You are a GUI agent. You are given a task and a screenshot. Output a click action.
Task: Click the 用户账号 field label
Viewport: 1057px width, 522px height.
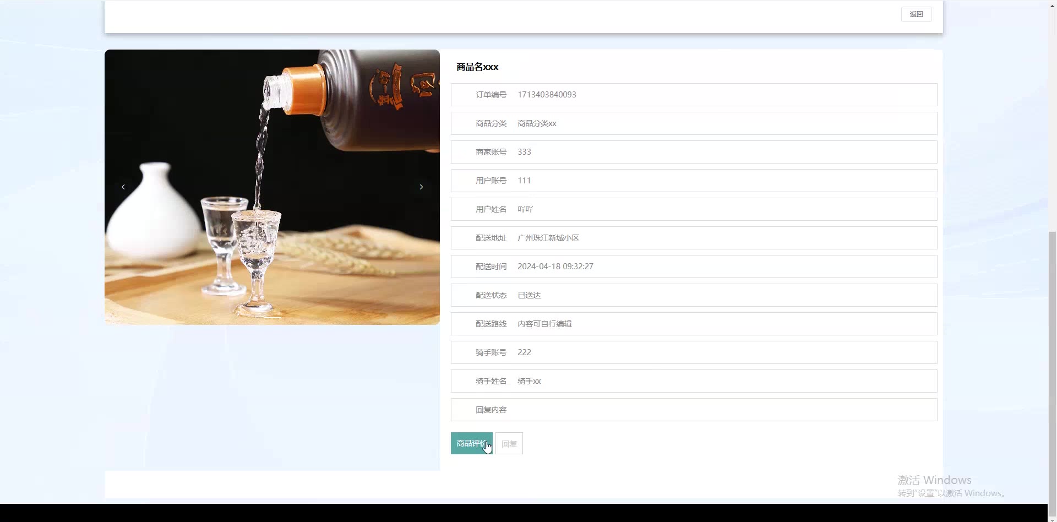click(491, 181)
